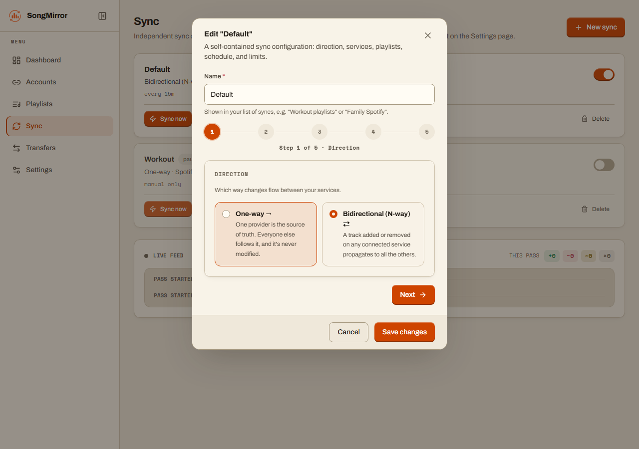Click the SongMirror logo icon

point(15,16)
